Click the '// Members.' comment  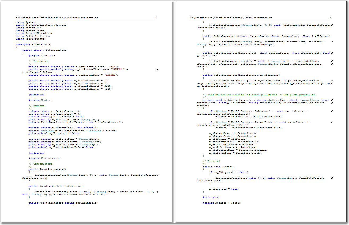point(37,106)
